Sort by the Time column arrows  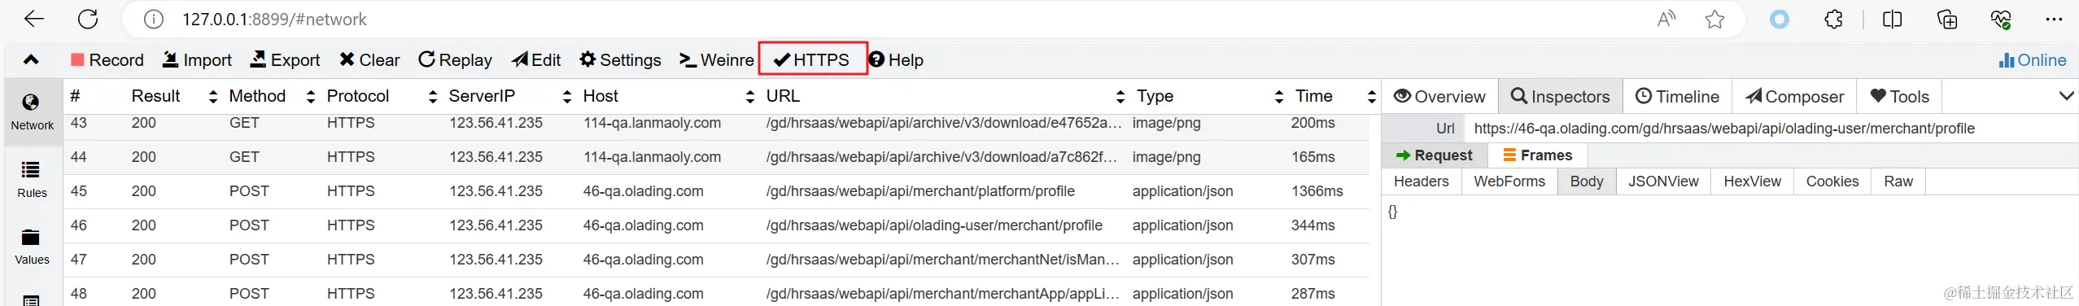[x=1372, y=97]
